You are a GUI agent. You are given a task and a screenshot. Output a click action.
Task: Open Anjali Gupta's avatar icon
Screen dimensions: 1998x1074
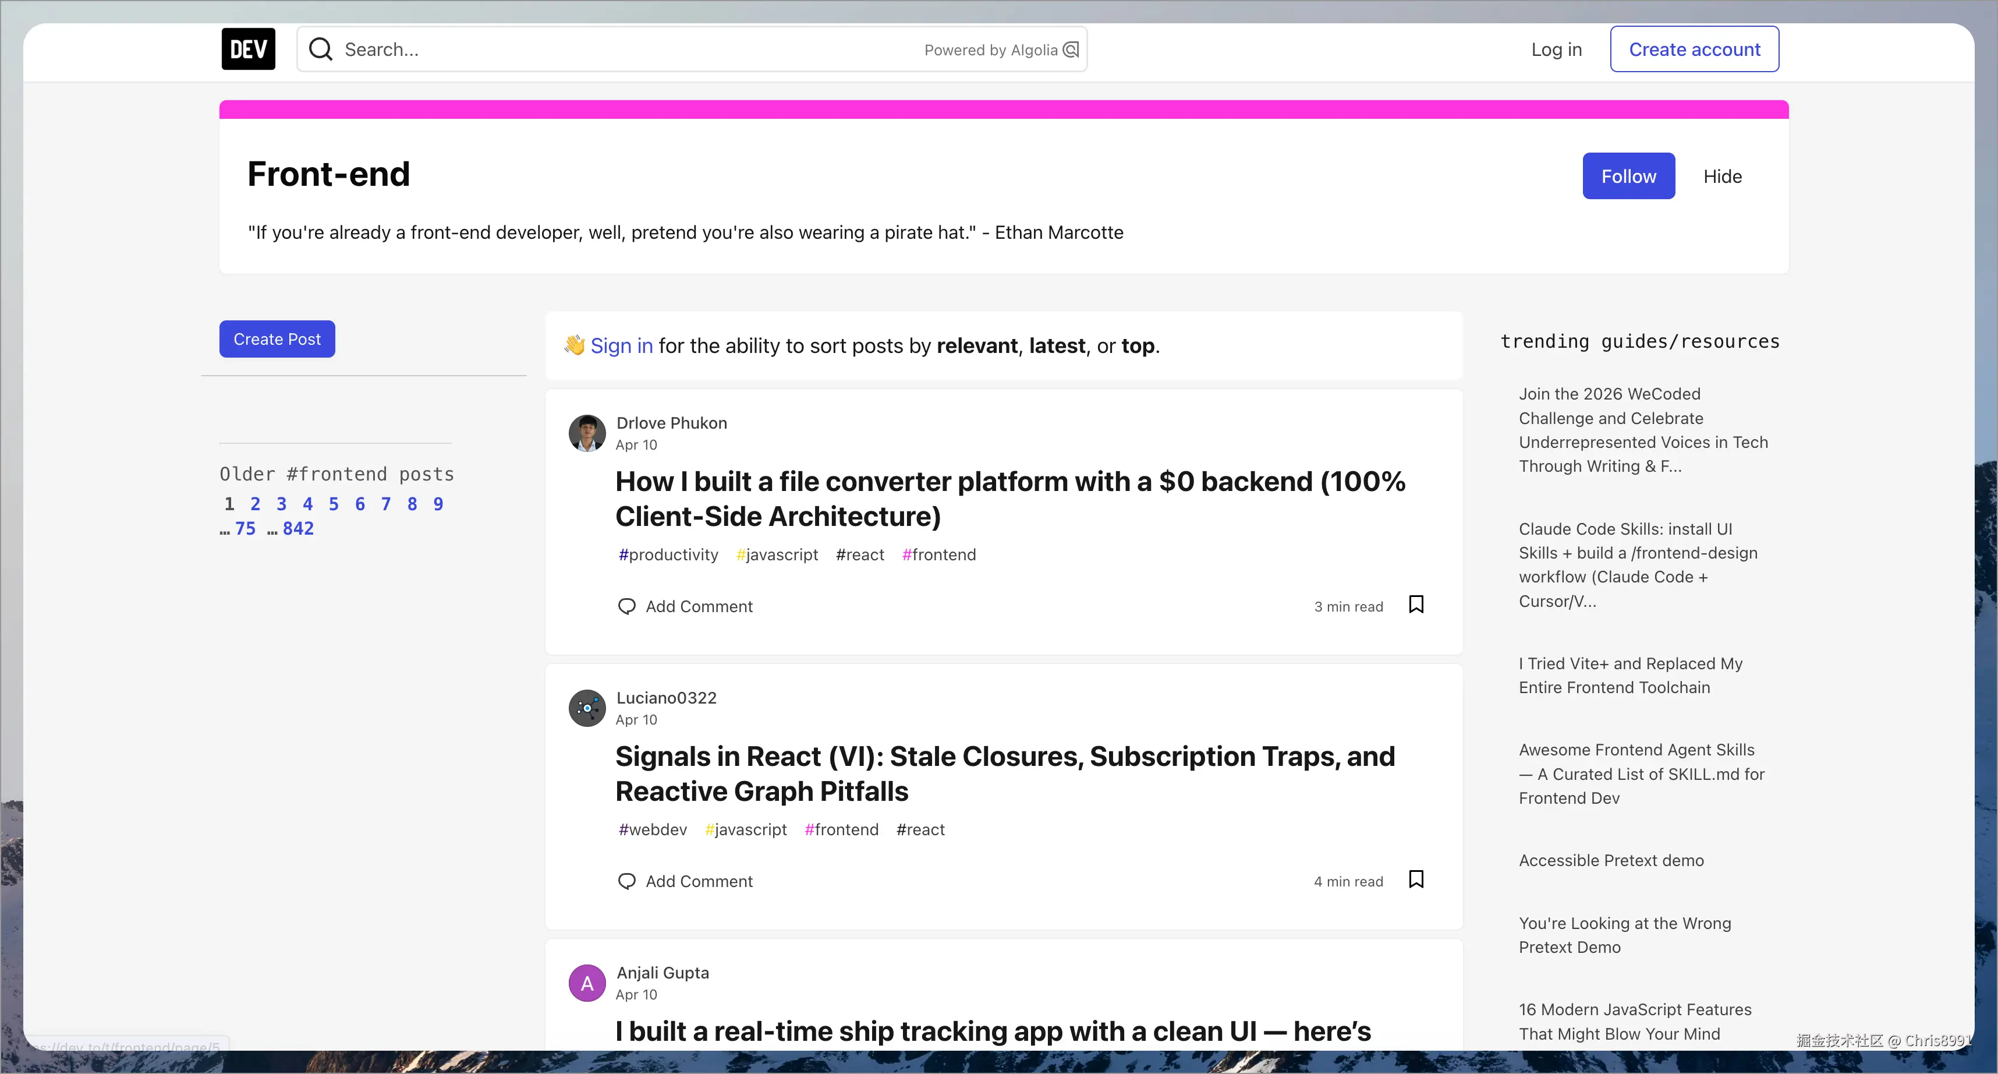[587, 983]
